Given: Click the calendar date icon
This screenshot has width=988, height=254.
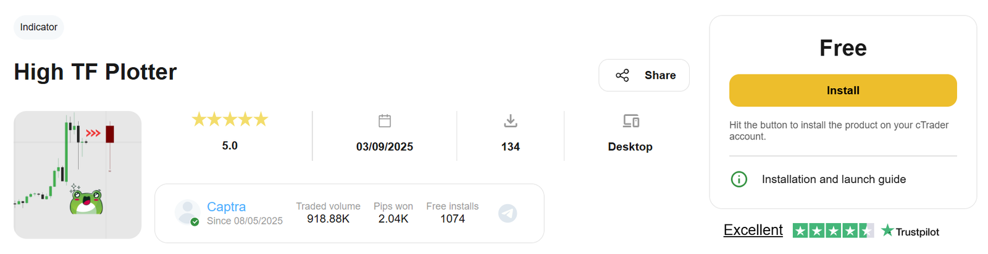Looking at the screenshot, I should 385,121.
